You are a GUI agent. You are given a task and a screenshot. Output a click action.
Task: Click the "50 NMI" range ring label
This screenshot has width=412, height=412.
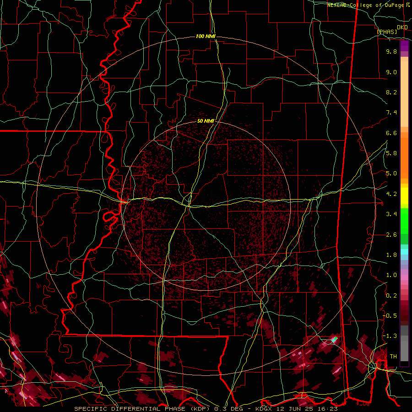tap(206, 121)
